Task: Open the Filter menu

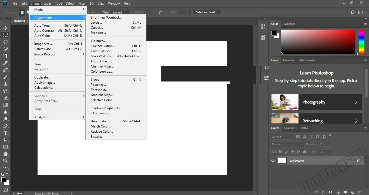Action: tap(82, 3)
